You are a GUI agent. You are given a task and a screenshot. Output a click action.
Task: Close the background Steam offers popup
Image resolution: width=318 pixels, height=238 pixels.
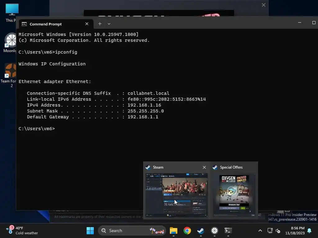point(263,5)
